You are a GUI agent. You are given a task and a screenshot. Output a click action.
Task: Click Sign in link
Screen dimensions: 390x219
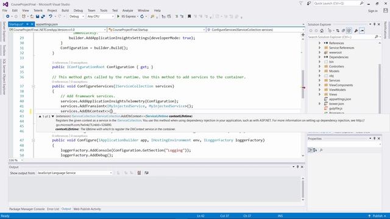tap(373, 11)
